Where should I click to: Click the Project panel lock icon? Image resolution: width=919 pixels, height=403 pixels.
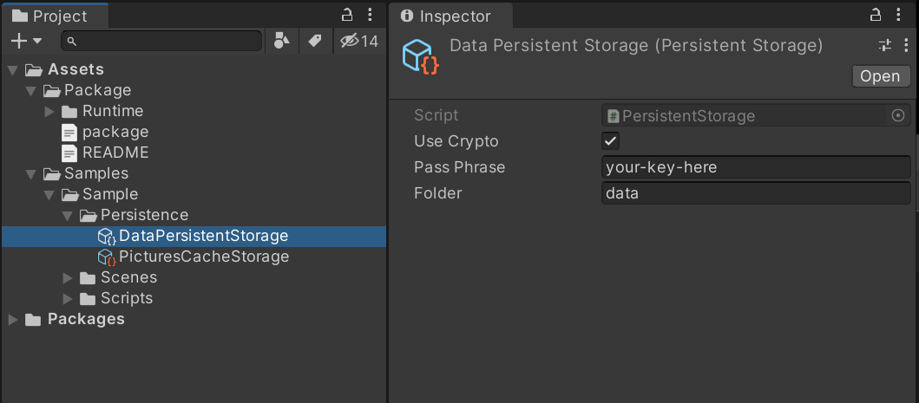click(346, 15)
